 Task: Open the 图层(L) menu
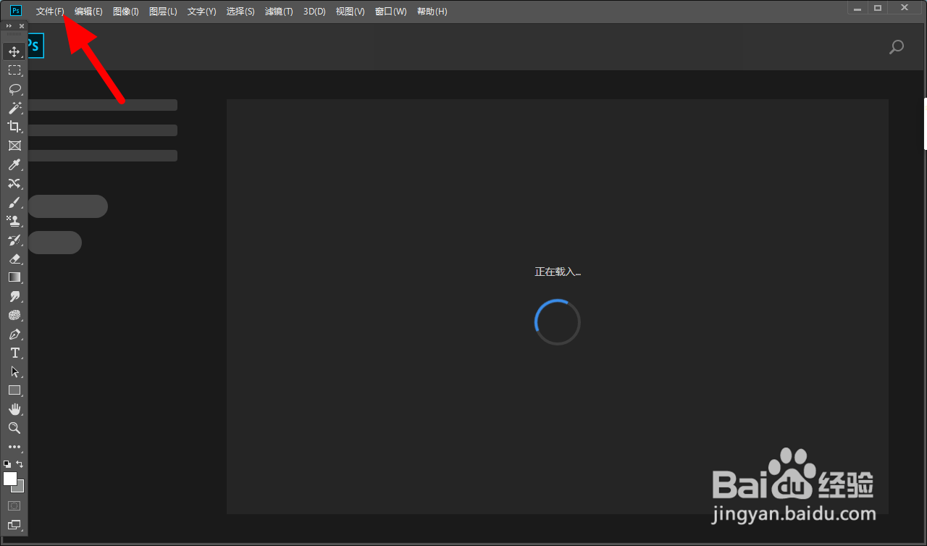pyautogui.click(x=163, y=12)
